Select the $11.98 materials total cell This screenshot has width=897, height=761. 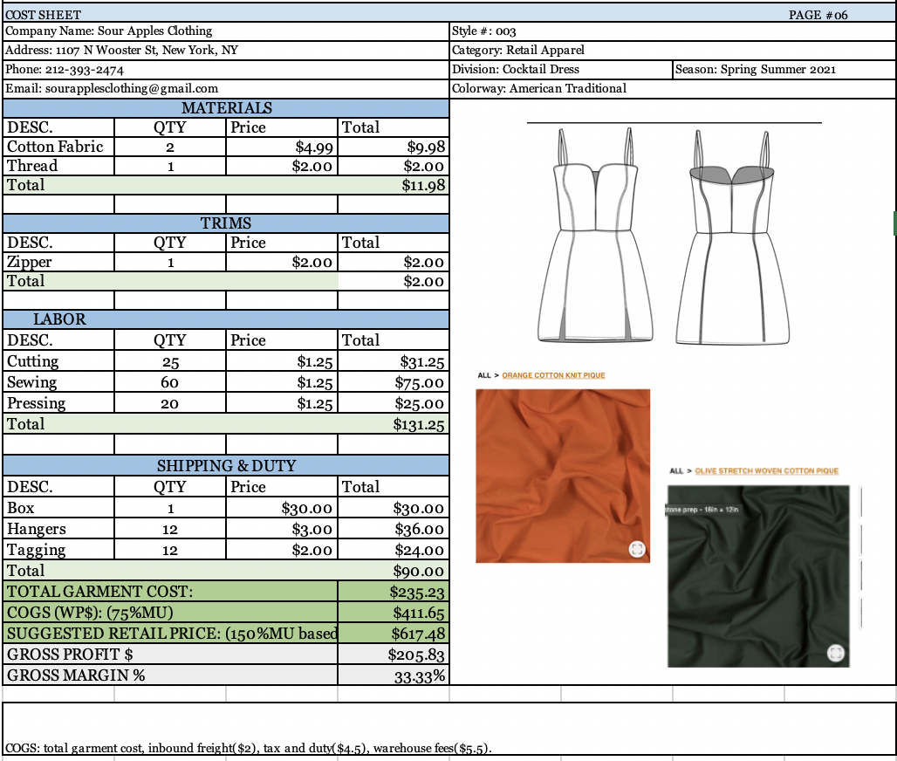[x=394, y=185]
